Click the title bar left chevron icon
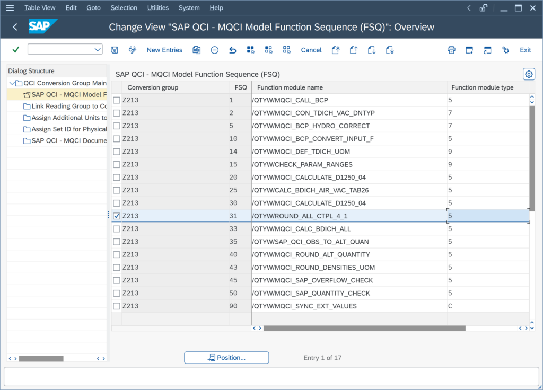 (469, 7)
